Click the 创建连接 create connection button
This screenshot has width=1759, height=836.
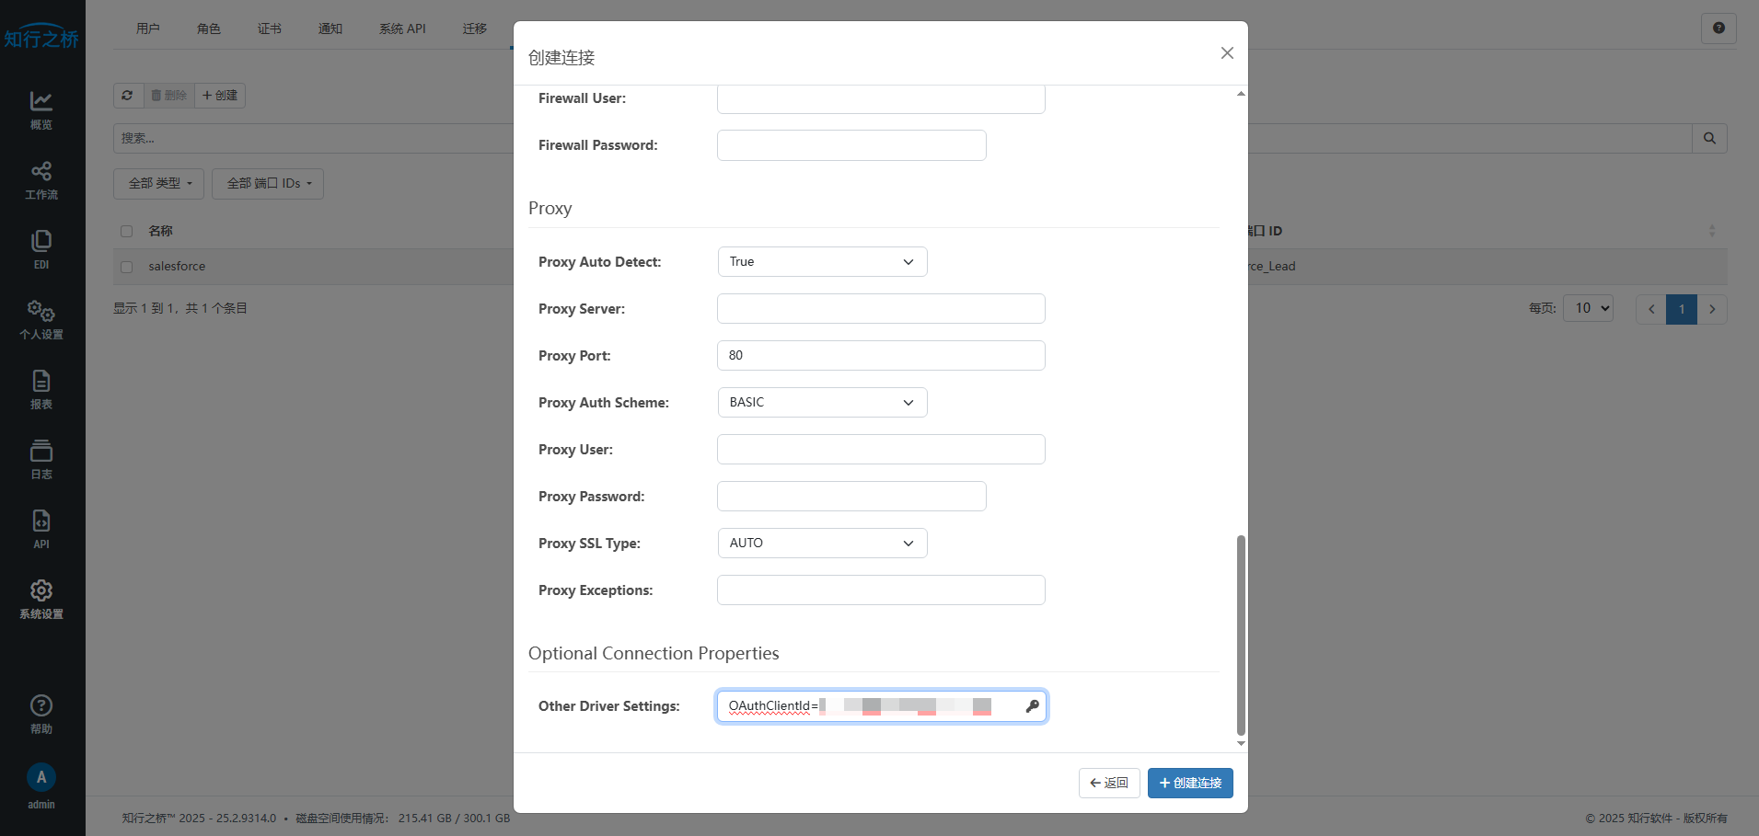point(1189,783)
